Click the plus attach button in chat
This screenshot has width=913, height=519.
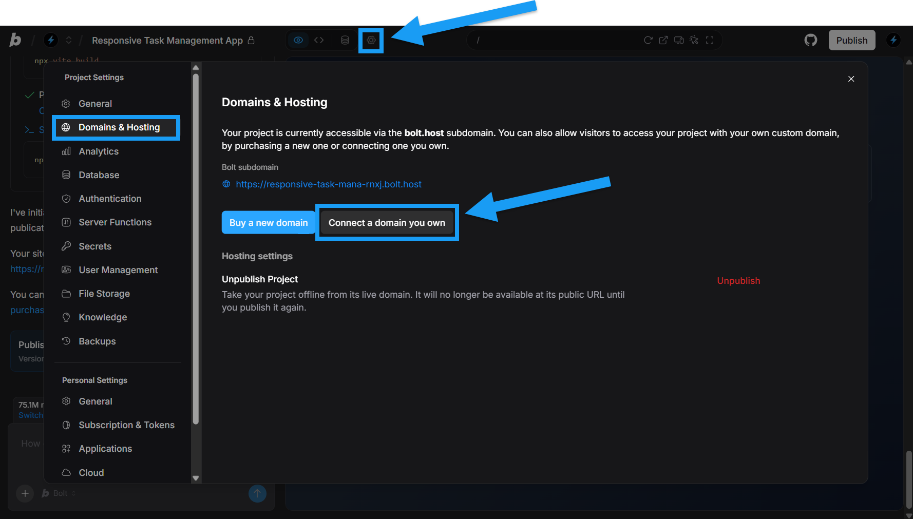(25, 493)
